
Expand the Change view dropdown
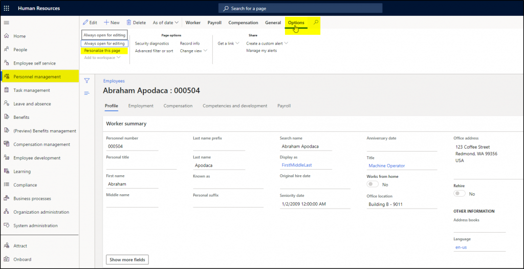[x=193, y=51]
